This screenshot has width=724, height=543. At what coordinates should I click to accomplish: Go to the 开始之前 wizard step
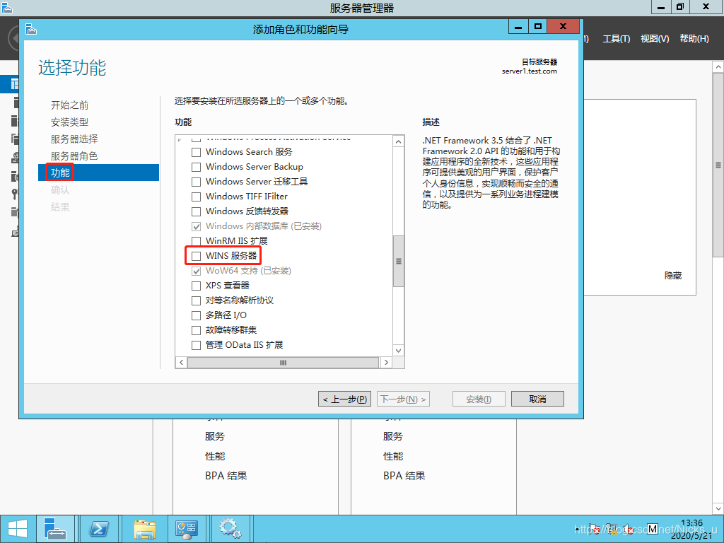click(x=69, y=105)
